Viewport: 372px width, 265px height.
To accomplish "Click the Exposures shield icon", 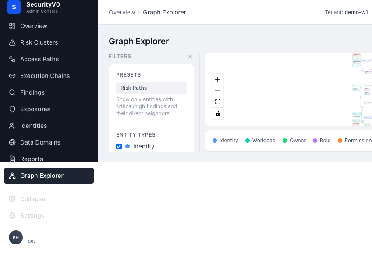I will pyautogui.click(x=12, y=109).
